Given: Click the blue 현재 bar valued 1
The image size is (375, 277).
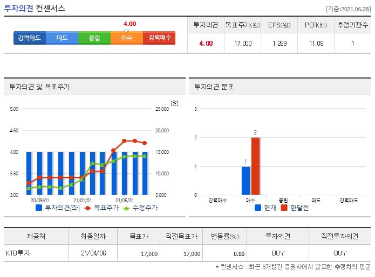Looking at the screenshot, I should [246, 181].
